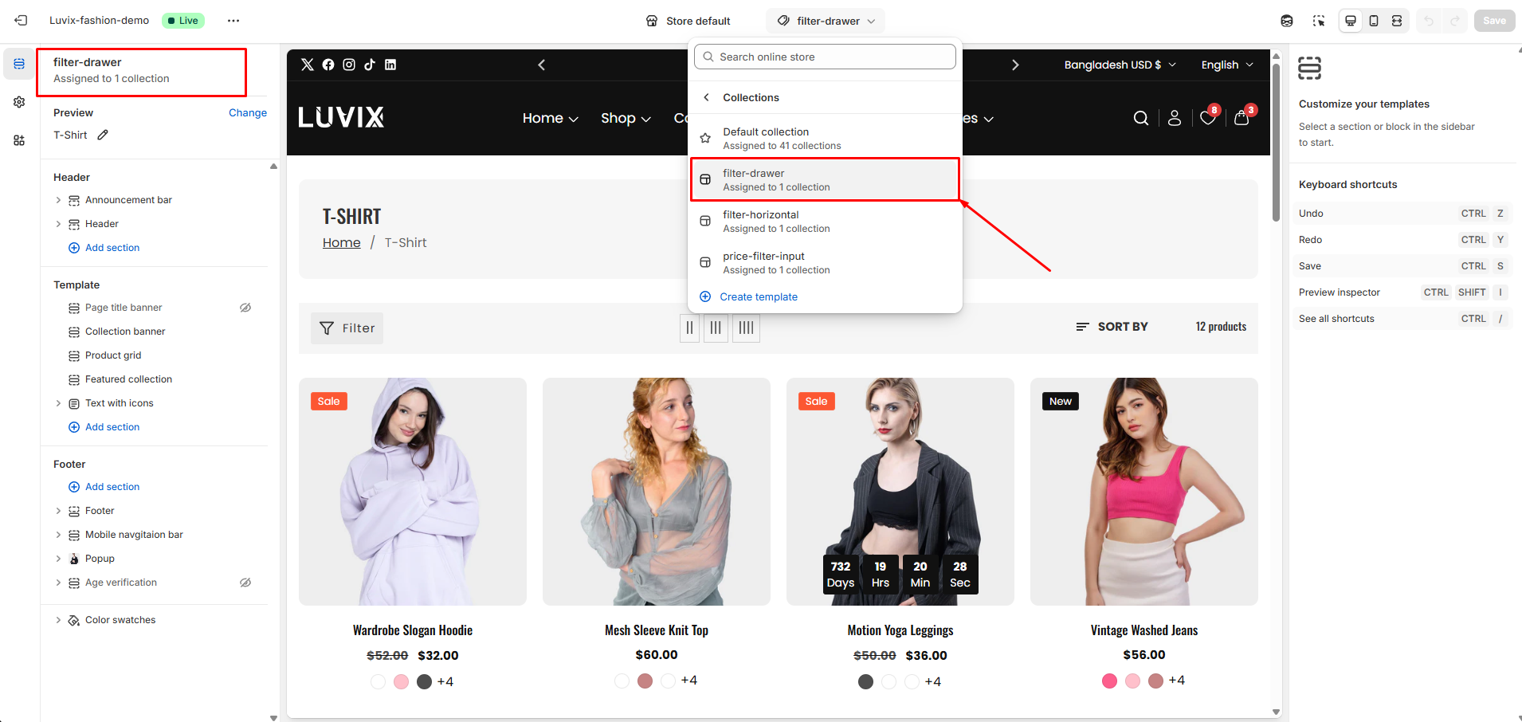This screenshot has width=1522, height=722.
Task: Click the Create template link
Action: (x=758, y=296)
